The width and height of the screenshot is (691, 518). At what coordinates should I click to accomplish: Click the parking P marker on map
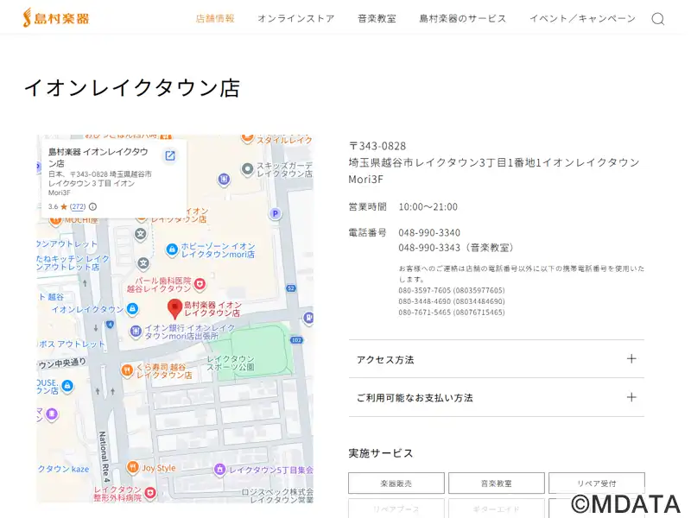click(x=275, y=214)
